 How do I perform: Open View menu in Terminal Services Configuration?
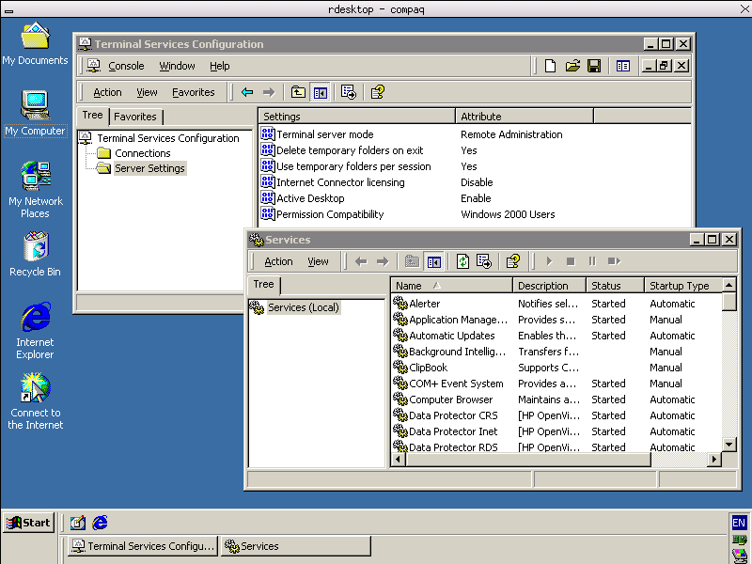tap(147, 92)
